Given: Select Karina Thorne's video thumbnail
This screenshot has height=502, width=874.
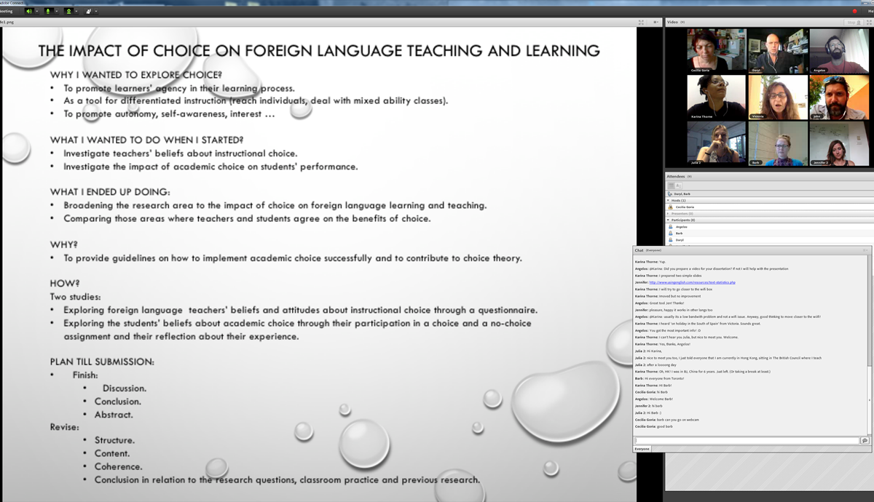Looking at the screenshot, I should 717,97.
